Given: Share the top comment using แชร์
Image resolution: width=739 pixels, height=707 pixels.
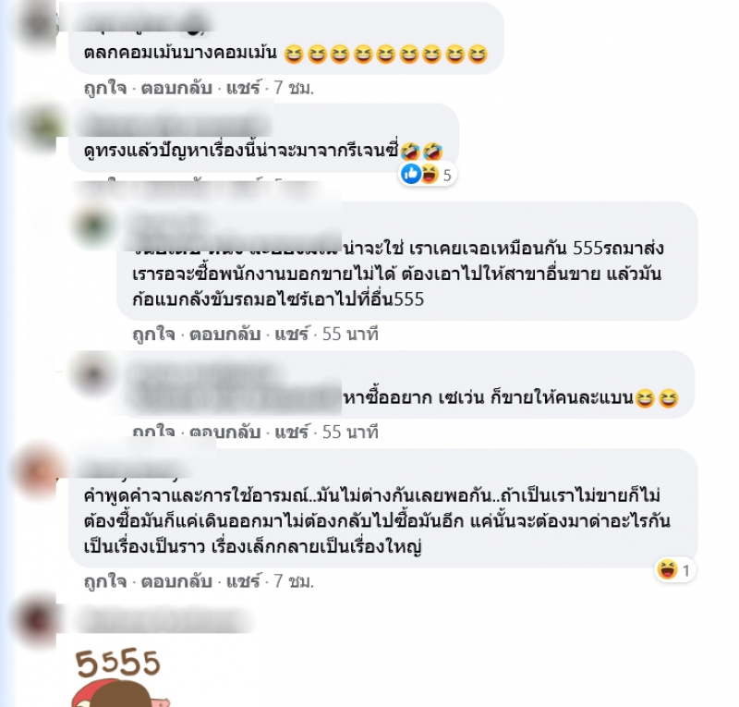Looking at the screenshot, I should coord(243,88).
